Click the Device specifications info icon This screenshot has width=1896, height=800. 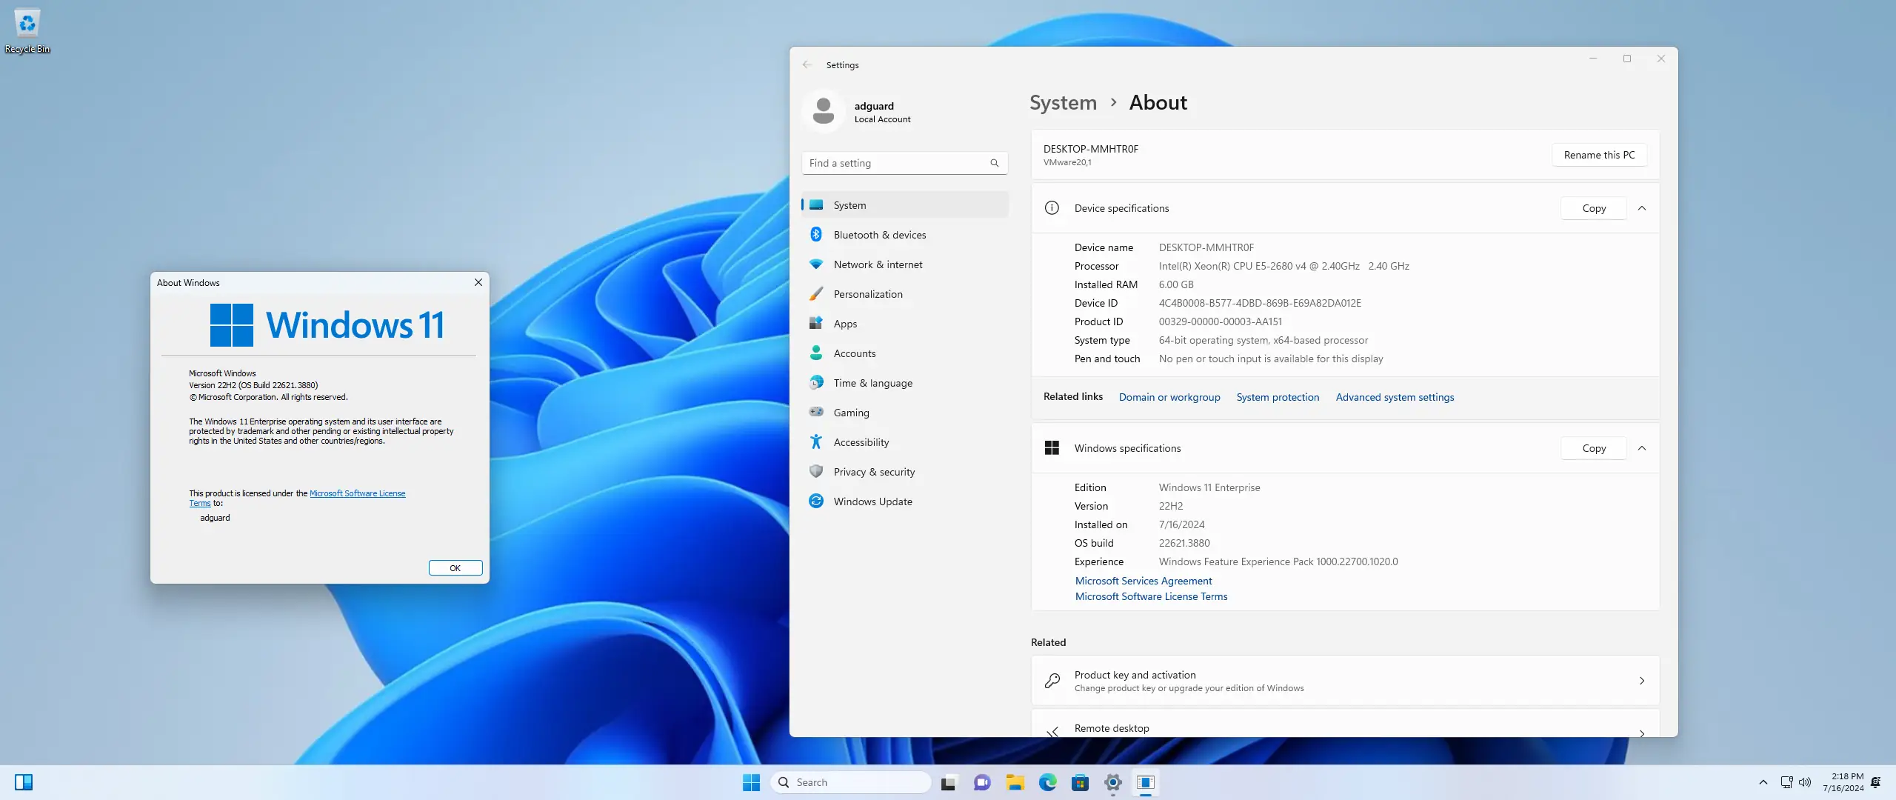pyautogui.click(x=1051, y=207)
